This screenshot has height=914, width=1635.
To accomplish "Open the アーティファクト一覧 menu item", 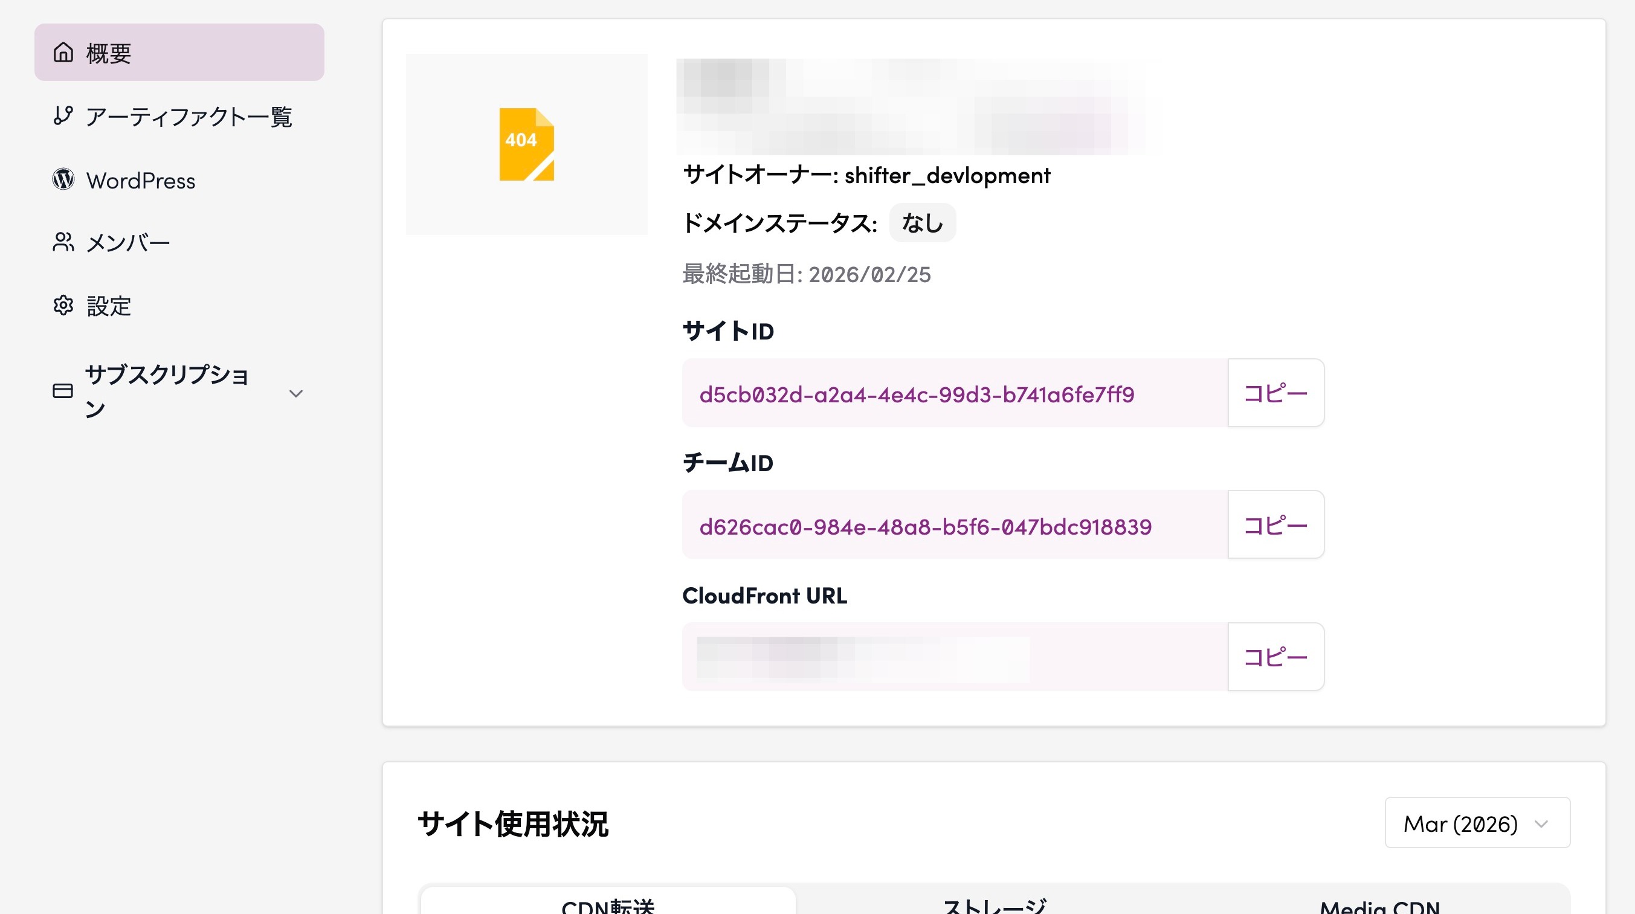I will point(189,117).
